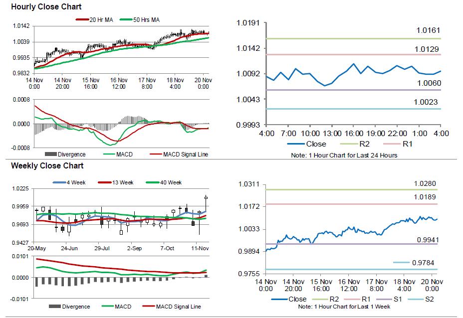Select the 1.0060 support level label
Screen dimensions: 463x318
pos(429,83)
